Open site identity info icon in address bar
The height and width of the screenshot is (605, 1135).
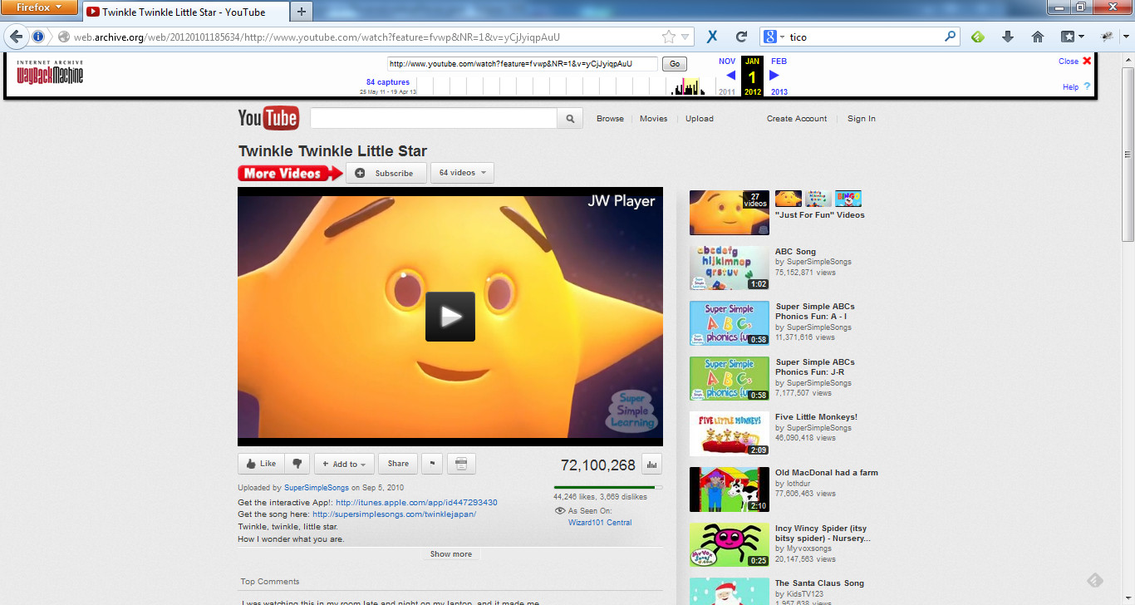click(38, 37)
